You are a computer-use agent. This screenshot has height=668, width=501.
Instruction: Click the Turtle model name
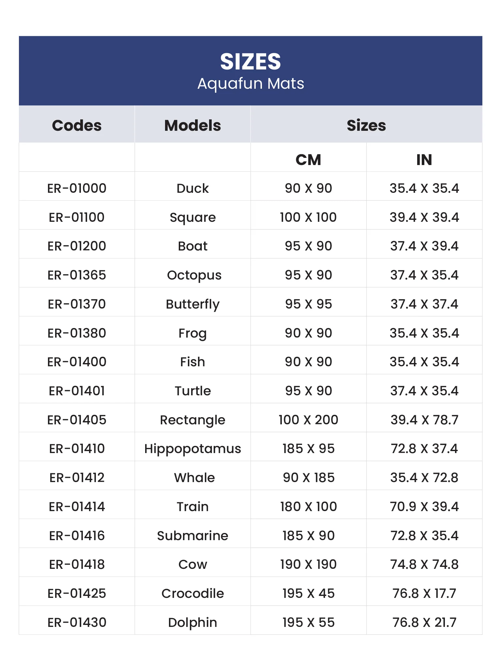pyautogui.click(x=192, y=391)
